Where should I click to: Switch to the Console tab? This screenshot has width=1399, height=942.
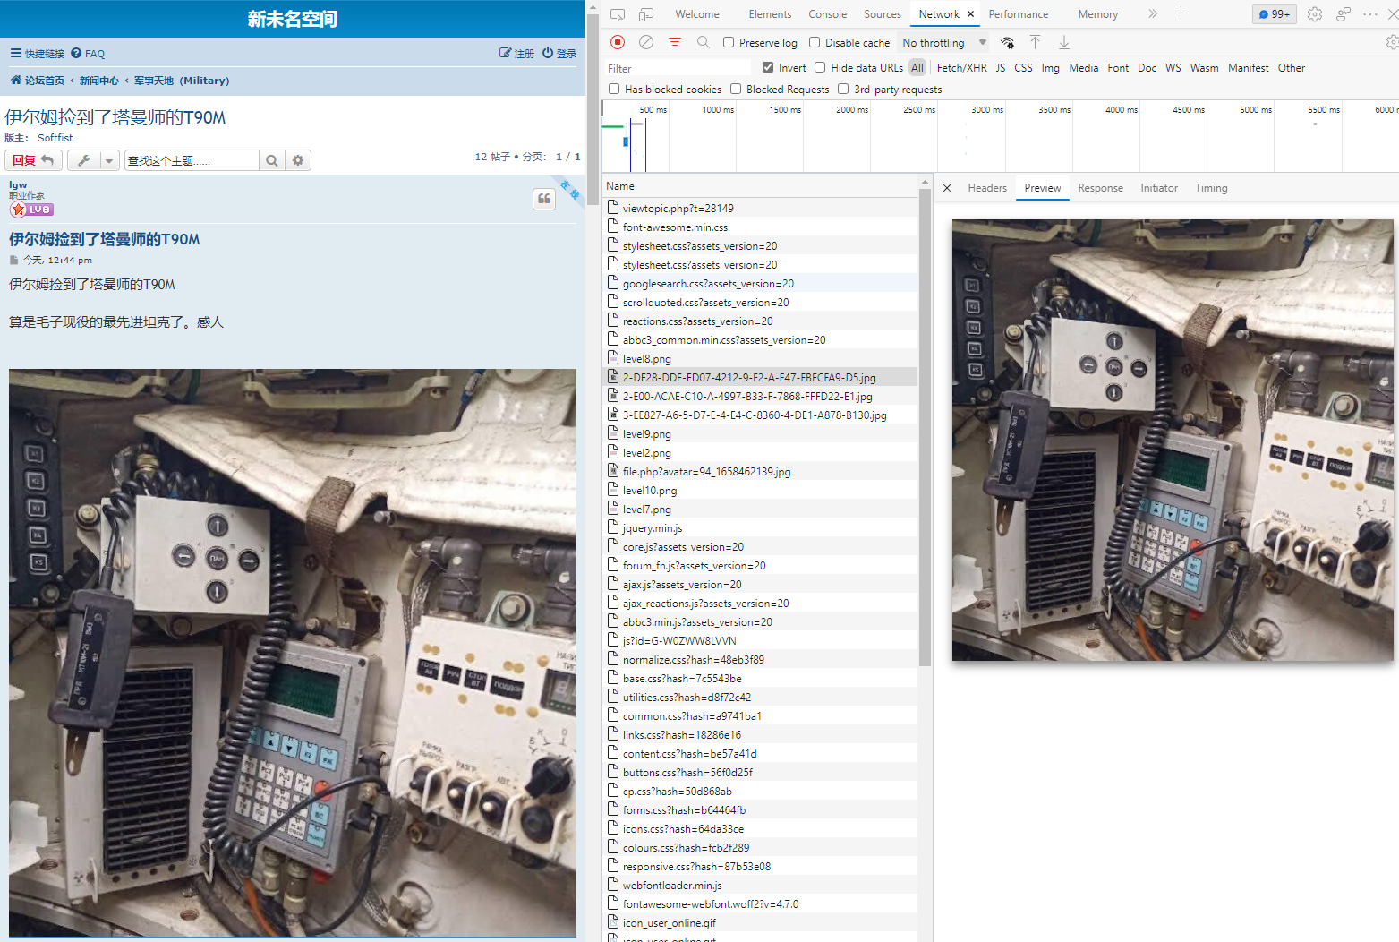(827, 14)
